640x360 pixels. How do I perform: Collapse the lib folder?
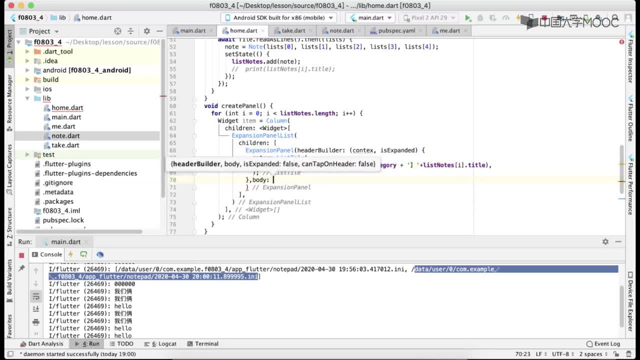27,98
